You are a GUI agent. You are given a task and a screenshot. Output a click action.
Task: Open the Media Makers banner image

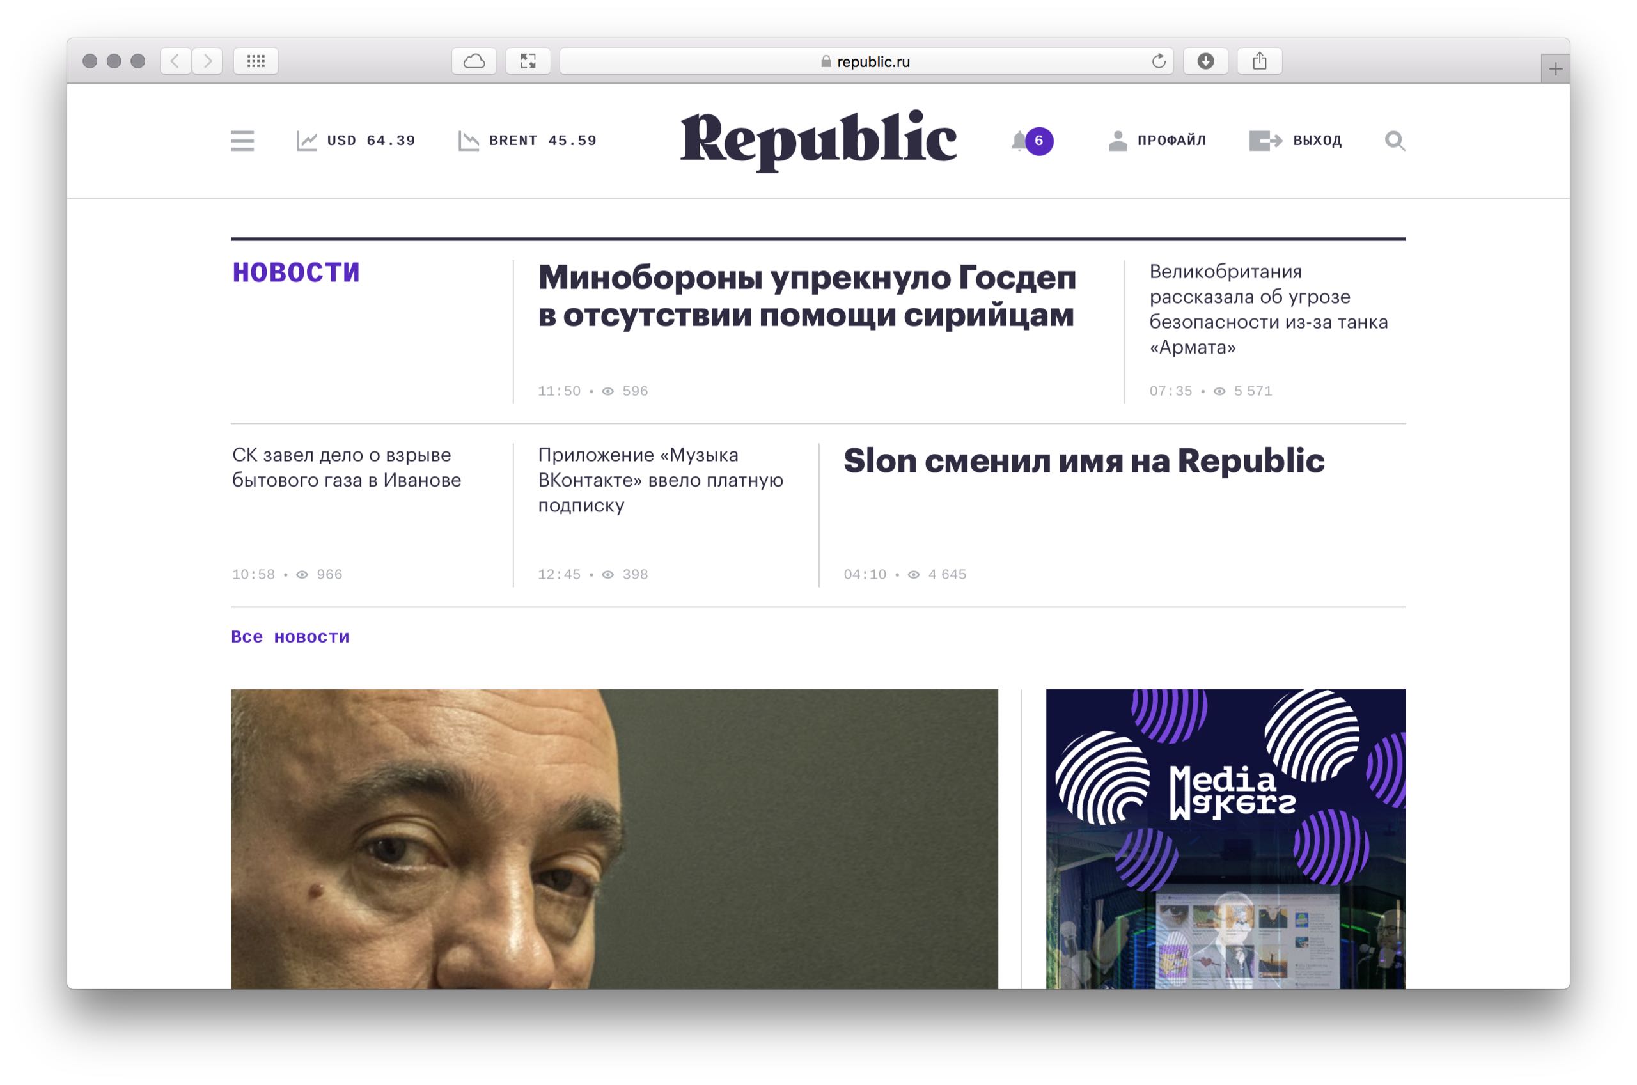[1225, 838]
